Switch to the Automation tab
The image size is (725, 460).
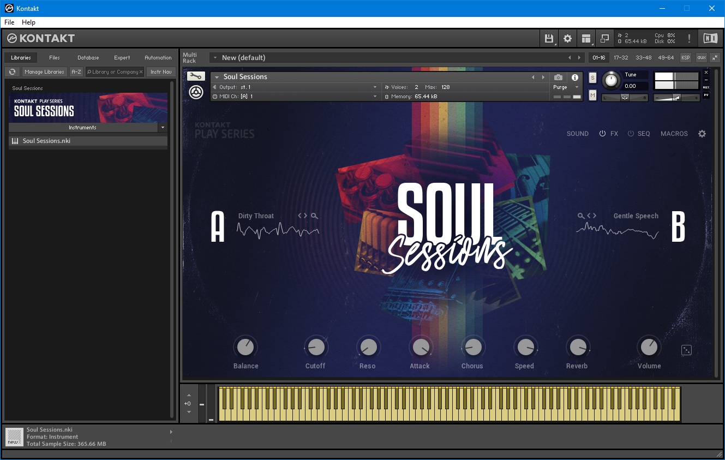(158, 58)
